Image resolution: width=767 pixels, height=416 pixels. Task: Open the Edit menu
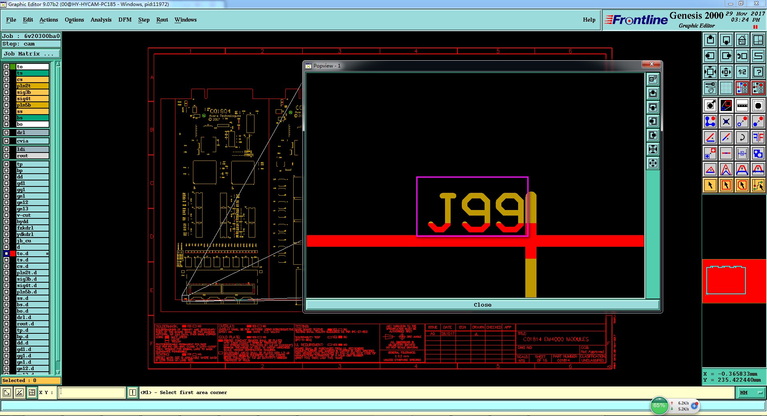click(28, 20)
